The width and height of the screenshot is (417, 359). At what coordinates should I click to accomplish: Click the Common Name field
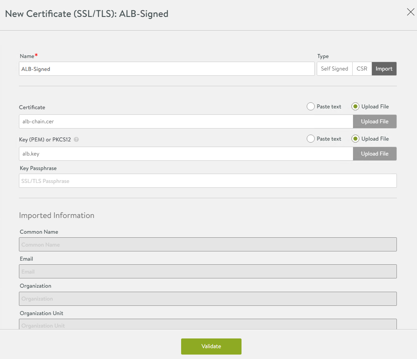(x=208, y=245)
